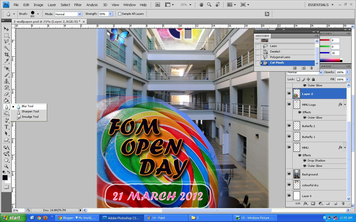Open brush preset picker arrow
This screenshot has width=356, height=222.
[x=38, y=14]
